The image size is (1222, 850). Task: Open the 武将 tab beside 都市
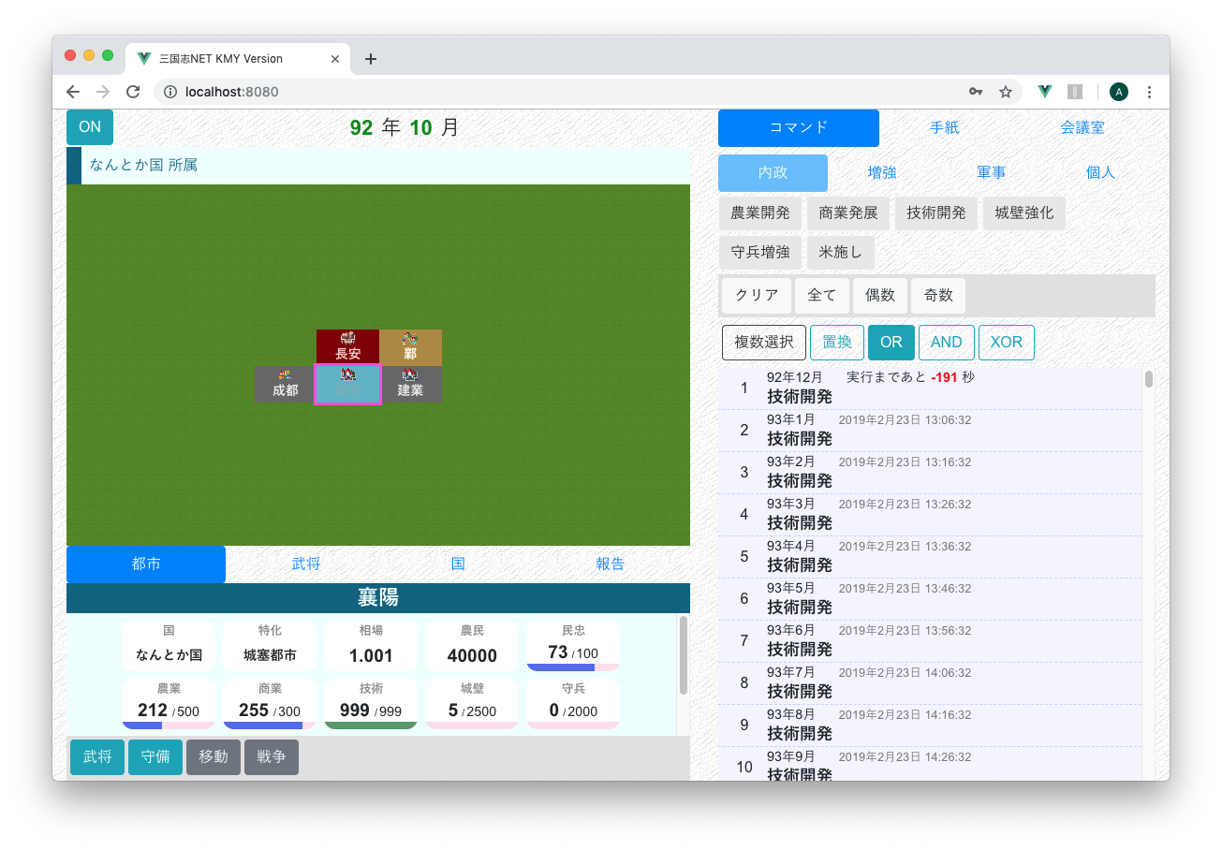(306, 564)
